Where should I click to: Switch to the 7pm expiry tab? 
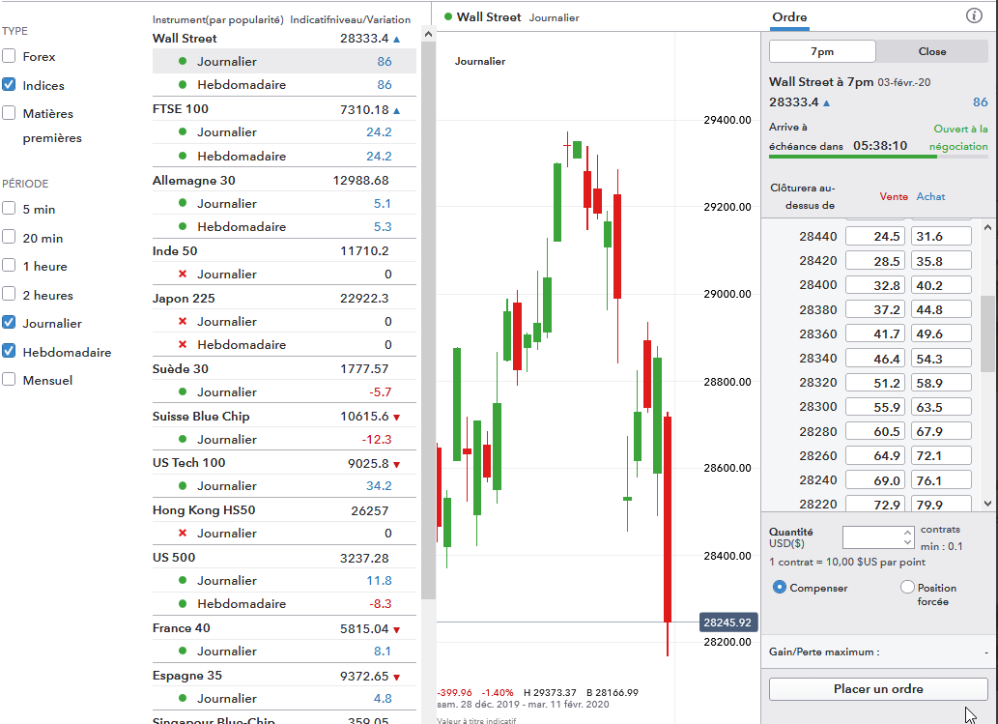click(822, 51)
